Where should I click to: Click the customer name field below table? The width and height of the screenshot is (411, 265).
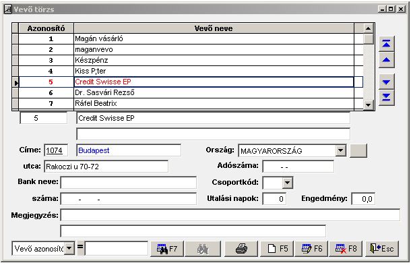pyautogui.click(x=213, y=118)
